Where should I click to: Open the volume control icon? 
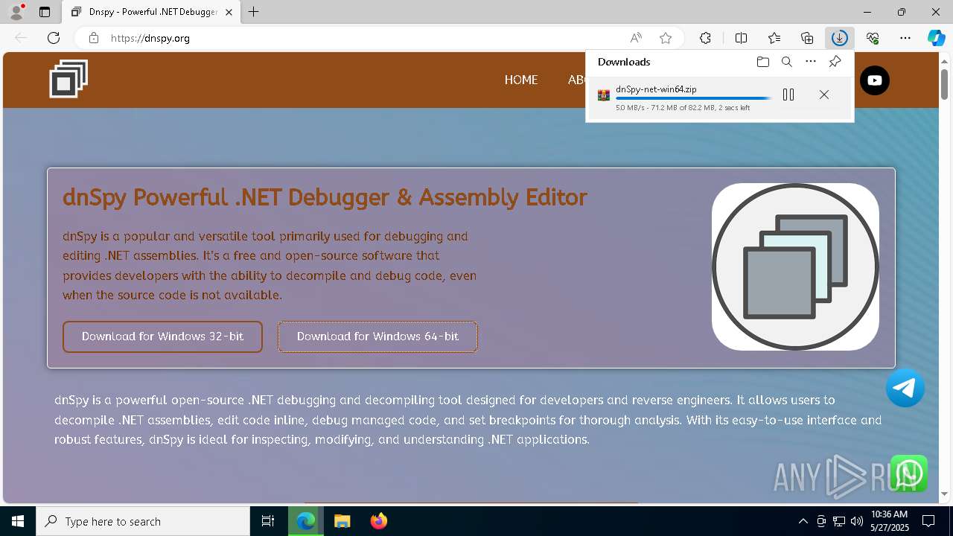point(857,521)
